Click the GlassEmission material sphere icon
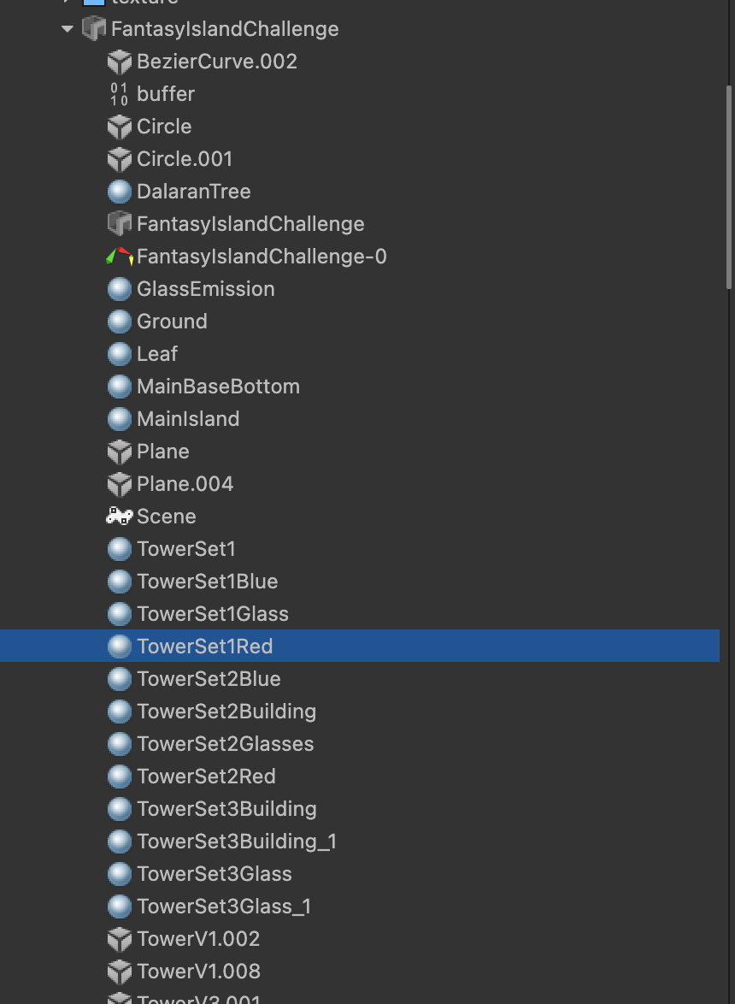Viewport: 735px width, 1004px height. click(119, 289)
